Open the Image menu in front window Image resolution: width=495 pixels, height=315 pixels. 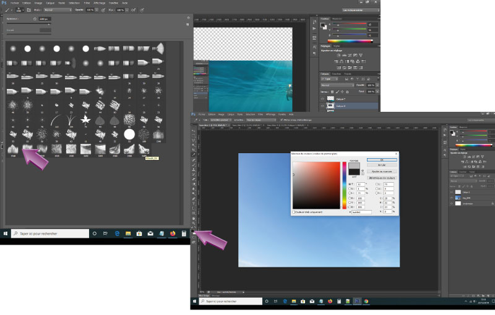click(222, 114)
